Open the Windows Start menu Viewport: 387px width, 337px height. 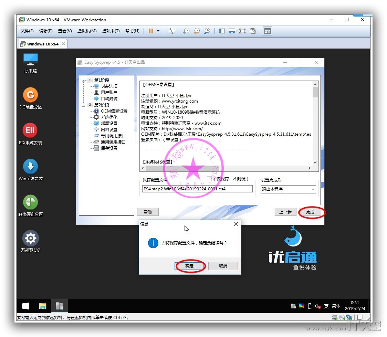[25, 306]
